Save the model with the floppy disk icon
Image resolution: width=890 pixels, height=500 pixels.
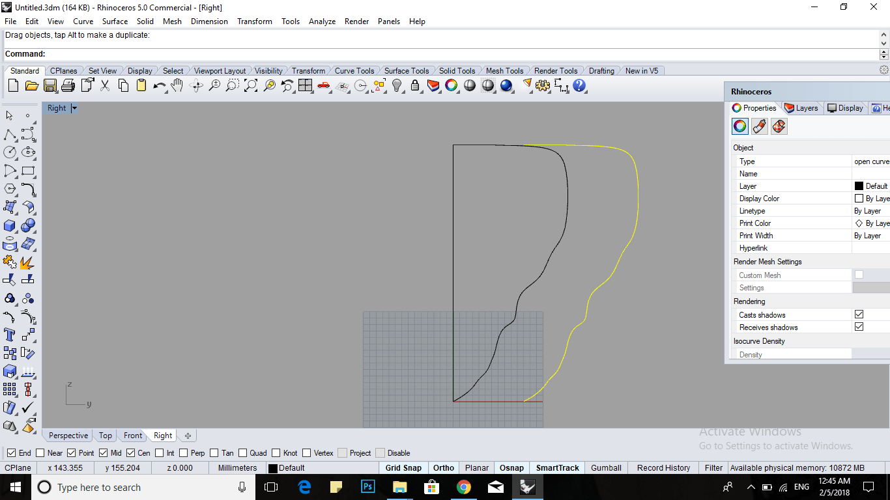pos(50,85)
